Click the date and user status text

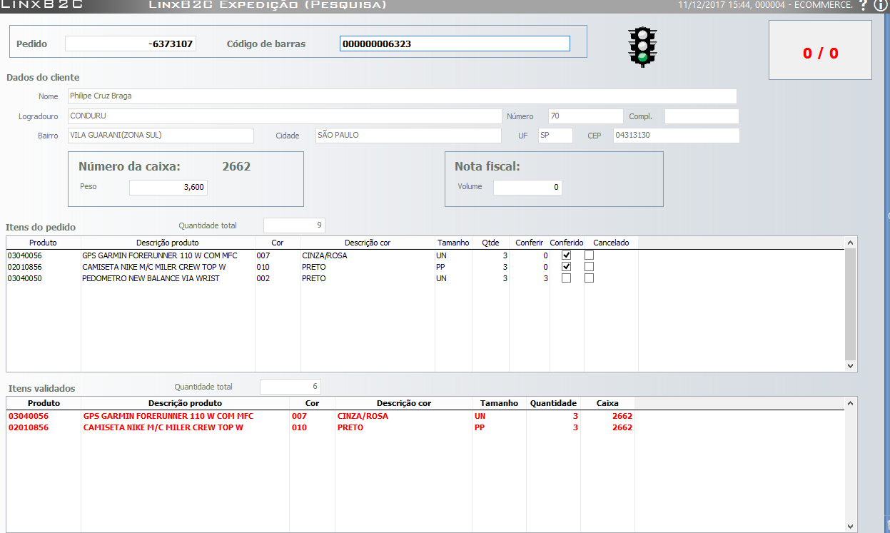765,5
